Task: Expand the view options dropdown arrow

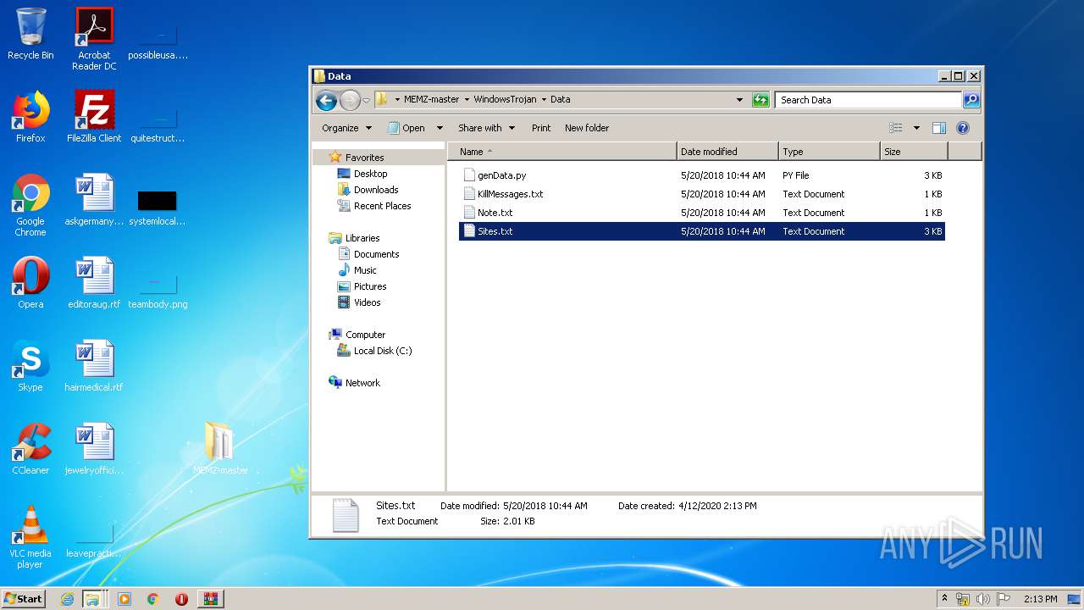Action: pos(916,128)
